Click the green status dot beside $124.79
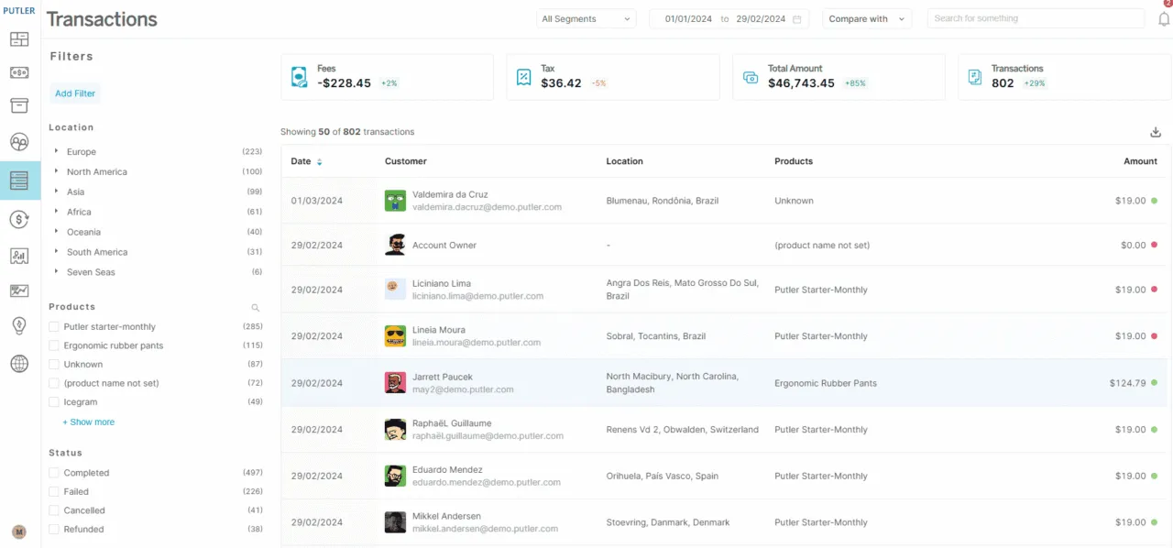The image size is (1173, 548). tap(1154, 383)
